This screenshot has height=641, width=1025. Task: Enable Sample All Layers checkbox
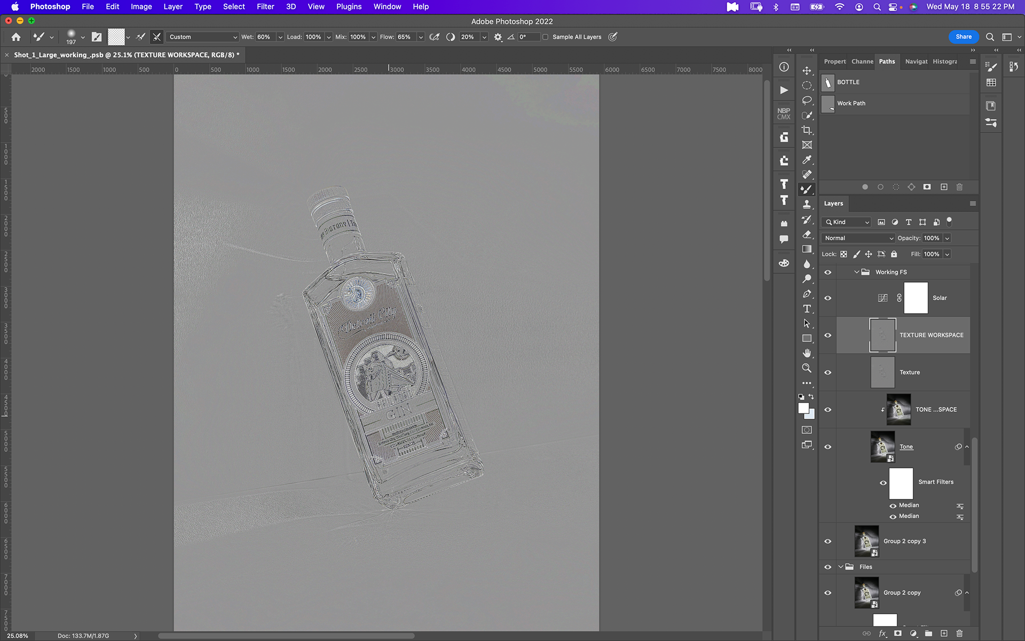click(x=545, y=37)
